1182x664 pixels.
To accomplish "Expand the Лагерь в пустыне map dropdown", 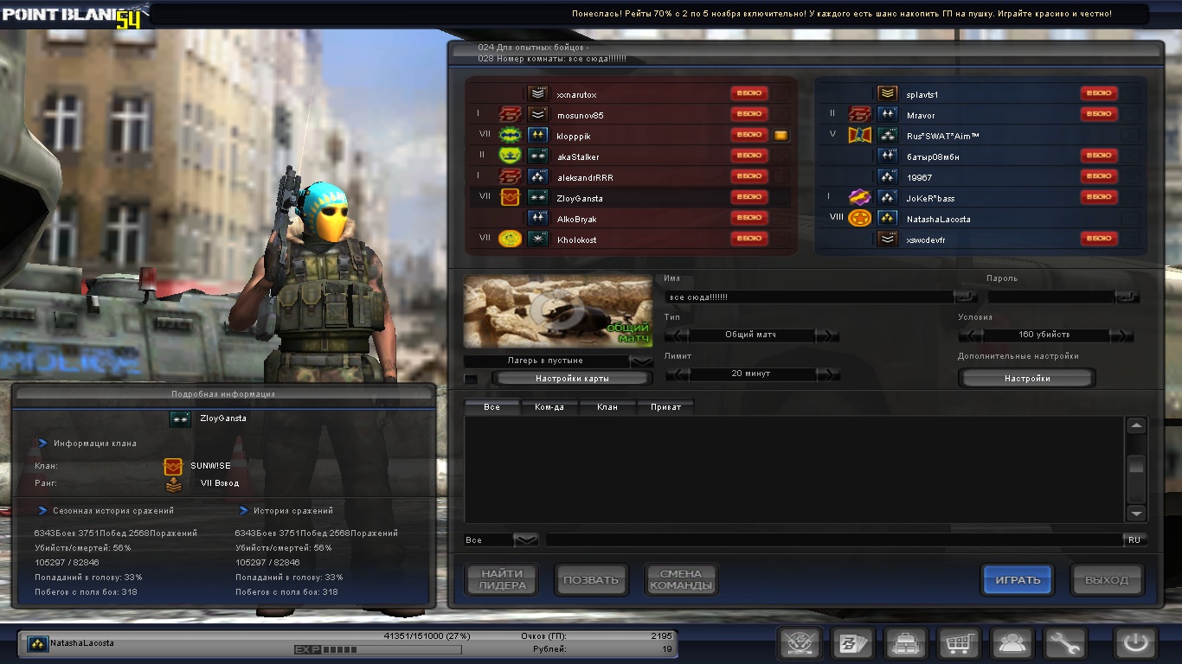I will tap(641, 361).
